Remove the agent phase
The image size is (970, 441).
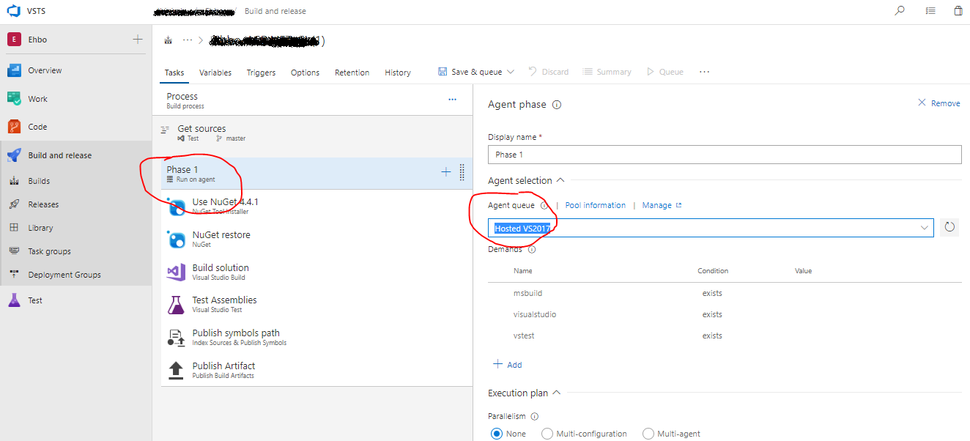point(939,103)
